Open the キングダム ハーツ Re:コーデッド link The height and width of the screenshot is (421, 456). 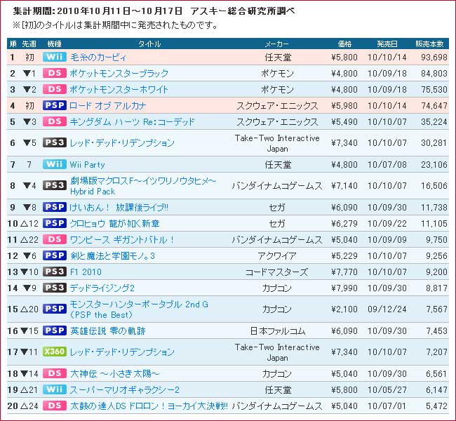[133, 121]
